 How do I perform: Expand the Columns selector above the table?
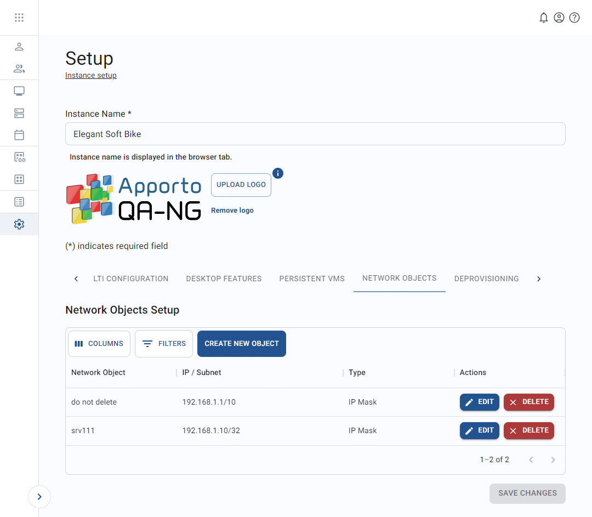(x=99, y=344)
